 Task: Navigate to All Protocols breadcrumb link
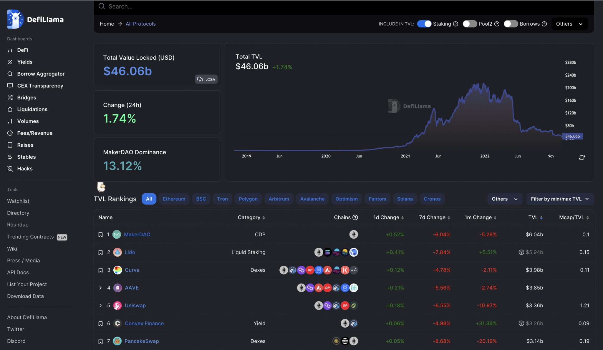tap(140, 24)
